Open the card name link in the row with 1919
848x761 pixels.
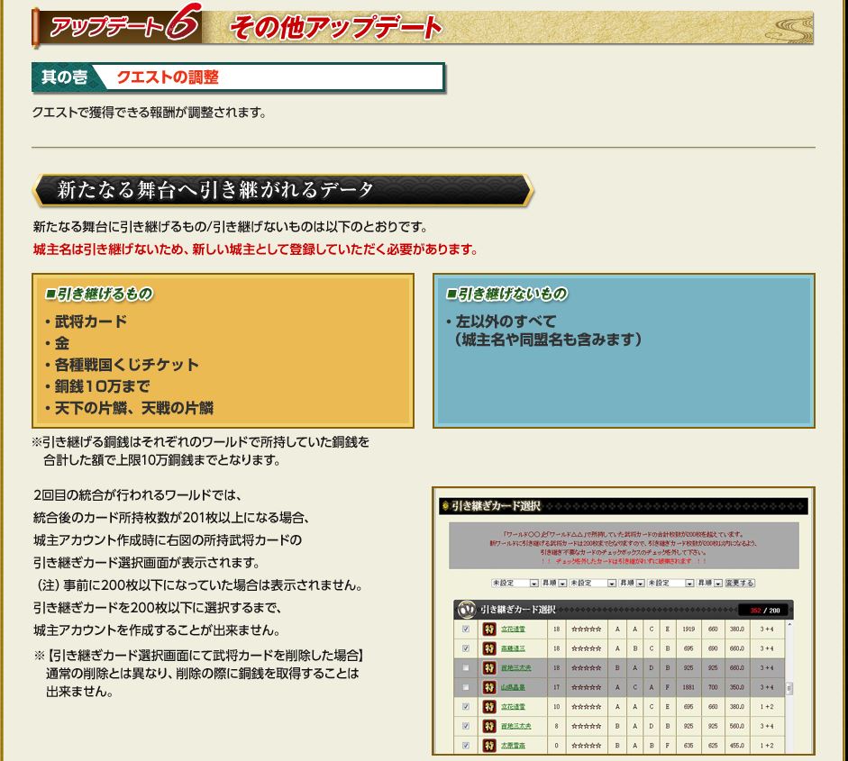[513, 630]
